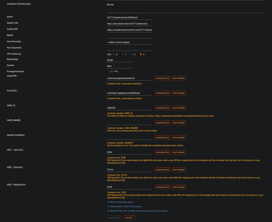This screenshot has width=272, height=222.
Task: Click Entfernen for SteamCMD path
Action: tap(179, 78)
